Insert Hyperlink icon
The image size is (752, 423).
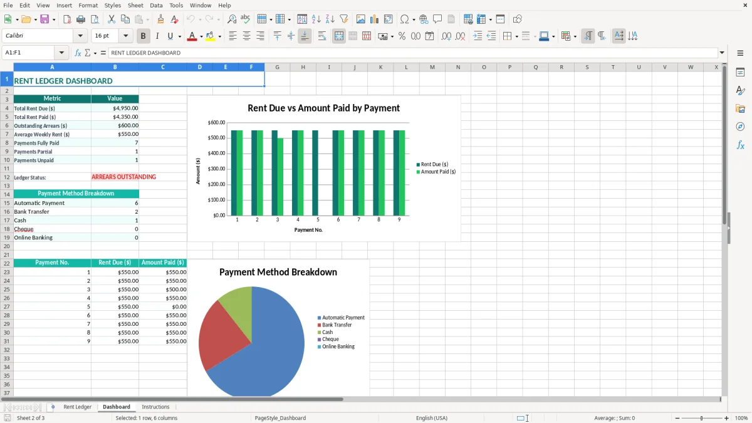(x=424, y=19)
